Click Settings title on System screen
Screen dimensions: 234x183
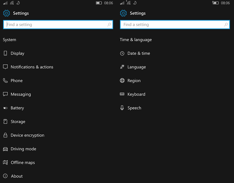tap(21, 13)
